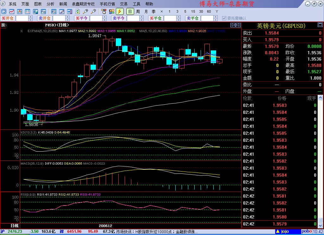The width and height of the screenshot is (324, 235).
Task: Click the 买开仓 button
Action: click(8, 18)
